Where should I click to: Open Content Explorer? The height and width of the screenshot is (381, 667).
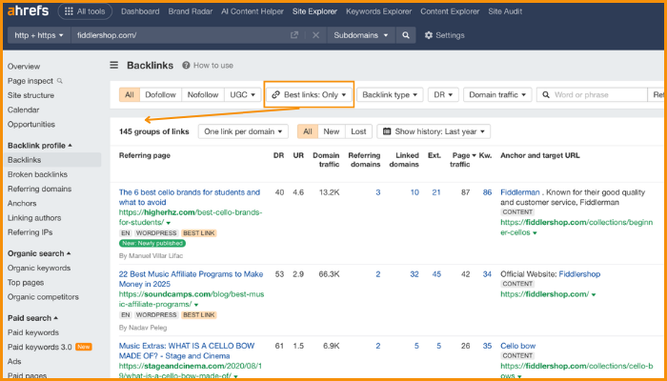(x=450, y=11)
